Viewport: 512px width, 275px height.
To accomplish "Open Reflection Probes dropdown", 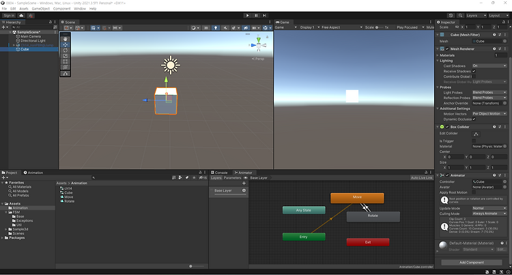I will [x=489, y=98].
